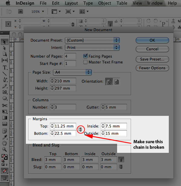Image resolution: width=181 pixels, height=186 pixels.
Task: Activate the Zoom magnifier tool
Action: [x=5, y=149]
